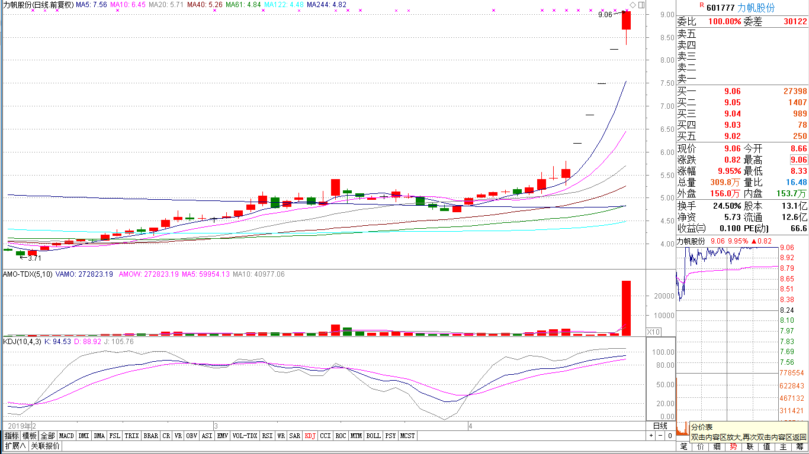Switch indicator to MACD

pyautogui.click(x=66, y=436)
